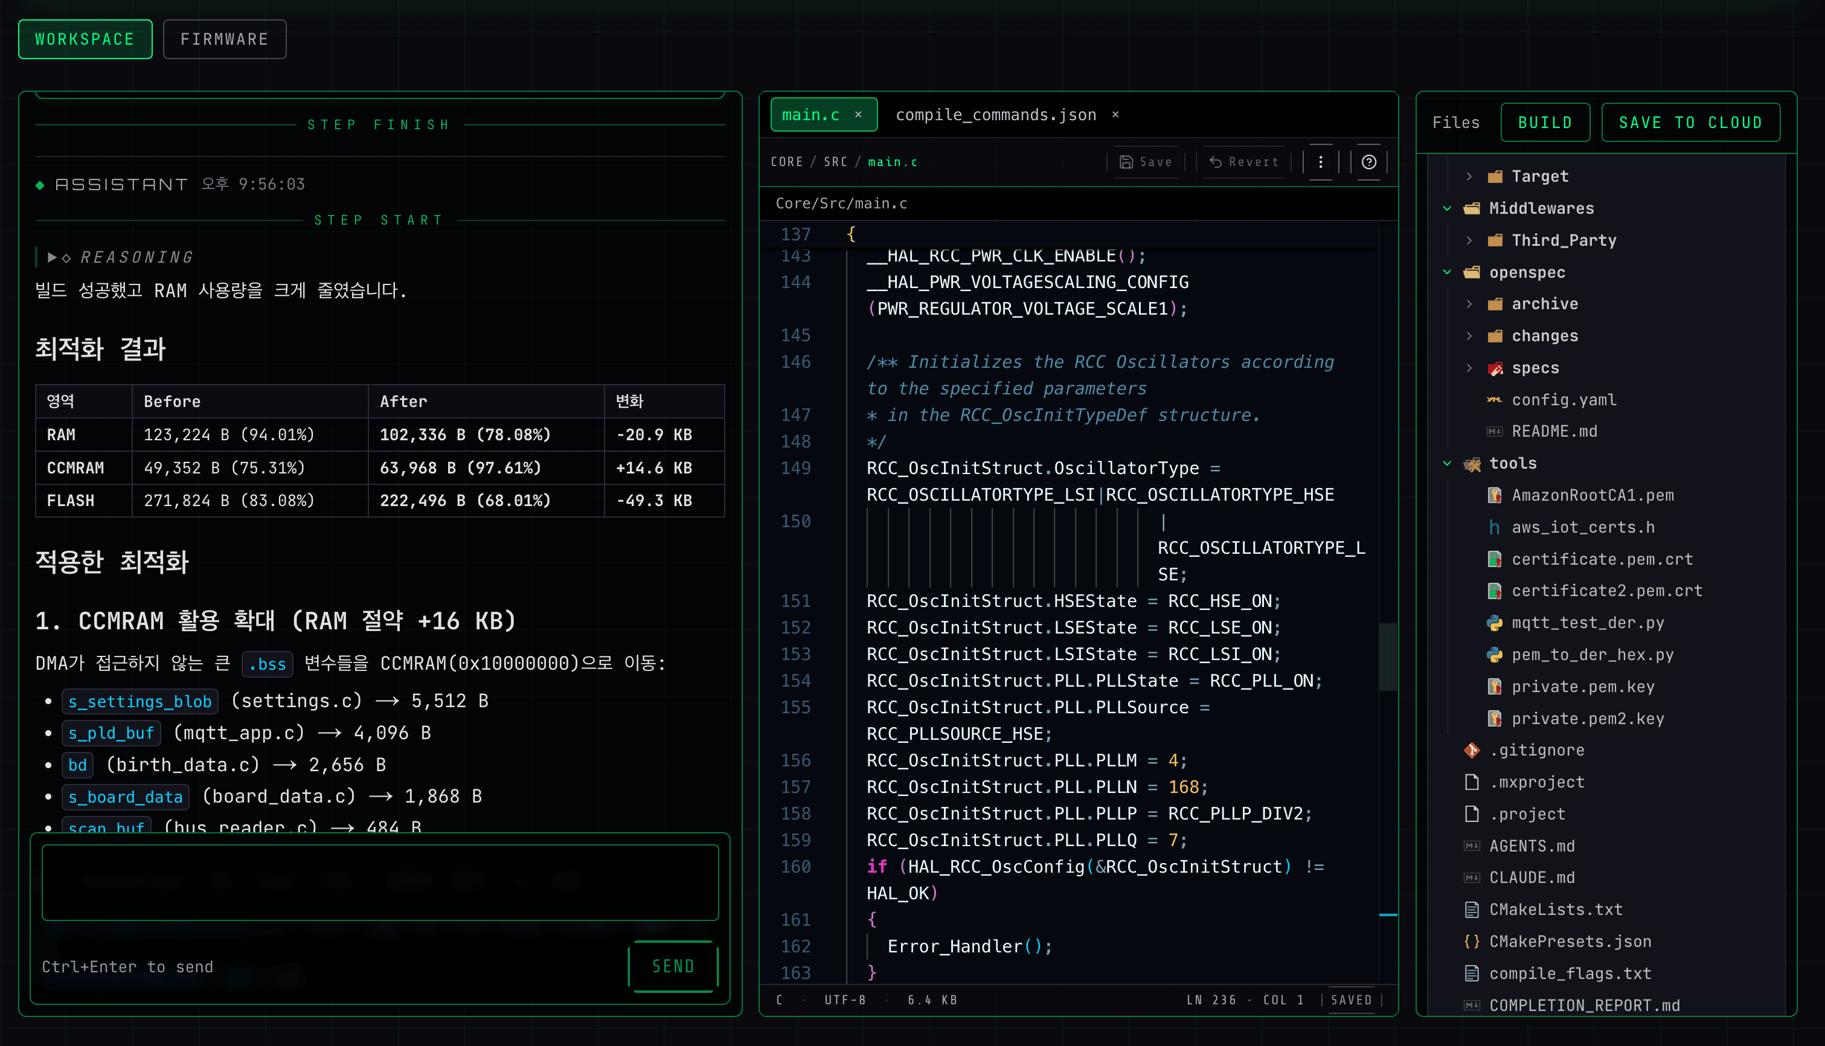Click the s_board_data code chip
The image size is (1825, 1046).
click(x=126, y=797)
